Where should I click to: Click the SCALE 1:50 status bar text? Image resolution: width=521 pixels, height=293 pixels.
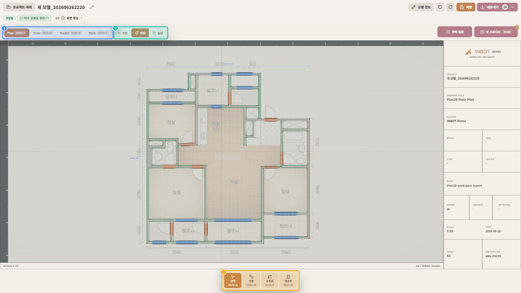11,266
